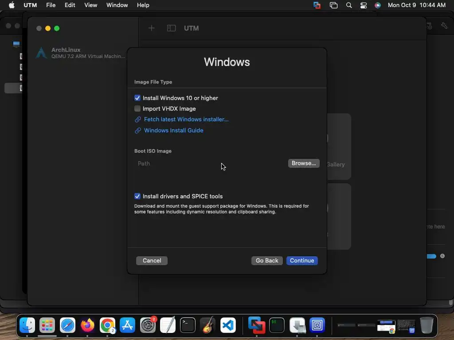
Task: Click the wrench icon in the background window
Action: click(x=444, y=26)
